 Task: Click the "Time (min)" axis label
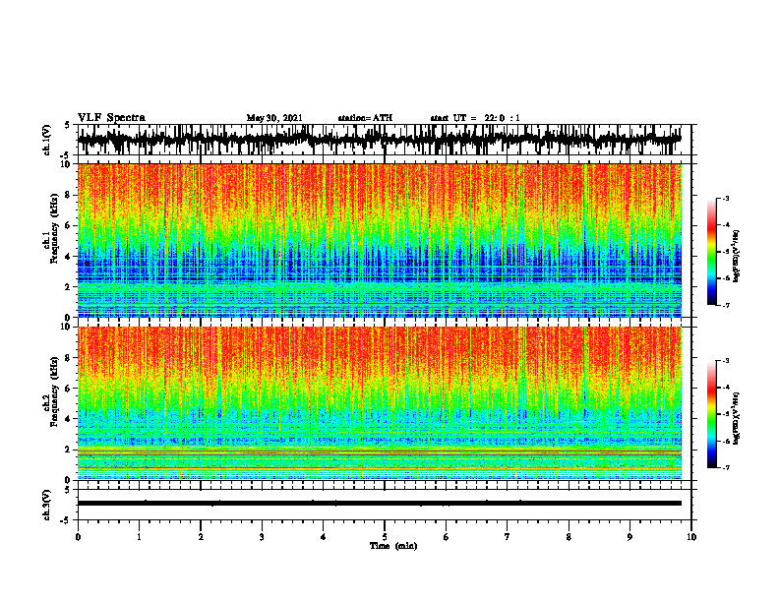(x=393, y=546)
